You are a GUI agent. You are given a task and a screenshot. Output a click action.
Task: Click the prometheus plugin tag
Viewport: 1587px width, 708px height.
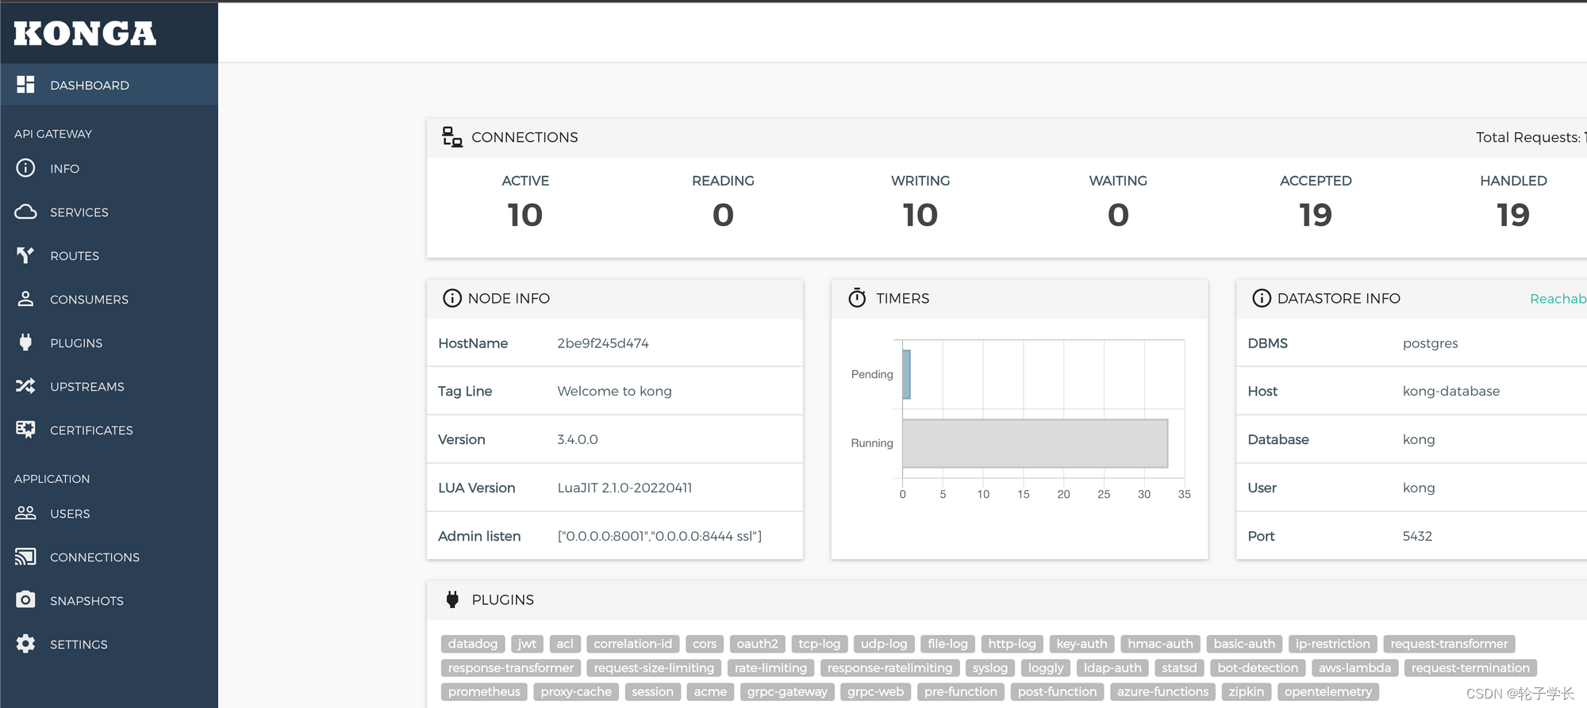pos(484,691)
